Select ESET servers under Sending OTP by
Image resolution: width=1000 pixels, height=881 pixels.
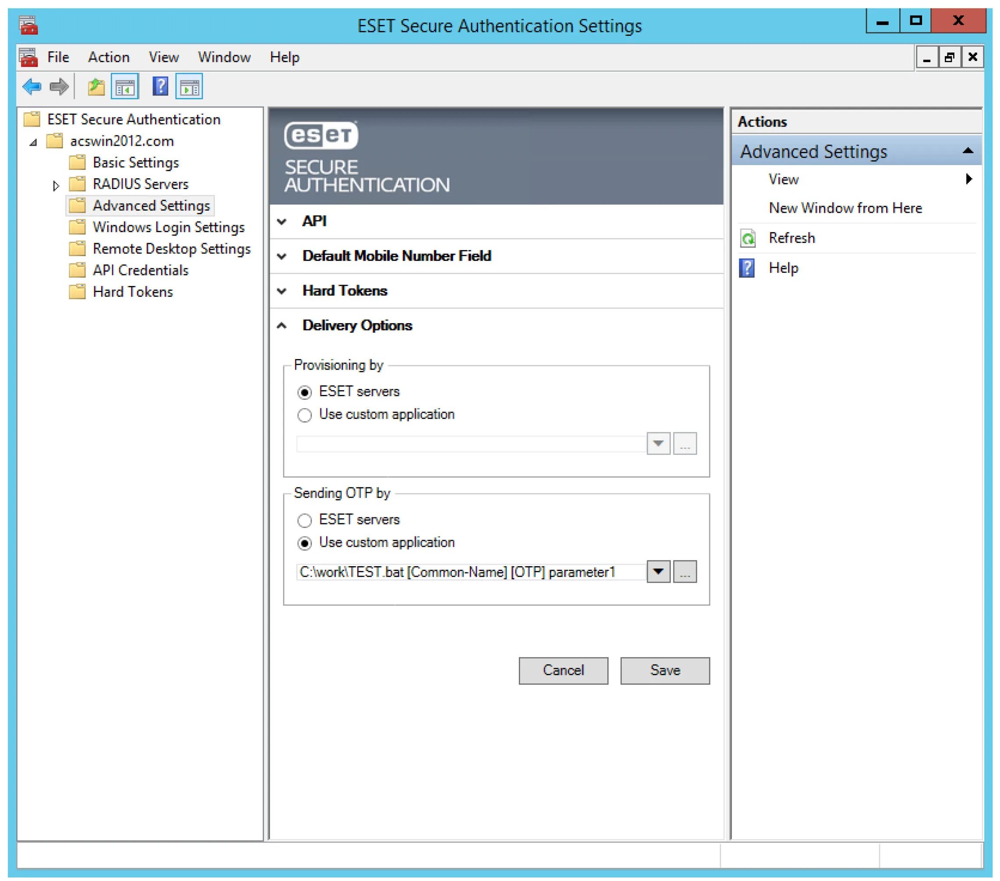[304, 520]
